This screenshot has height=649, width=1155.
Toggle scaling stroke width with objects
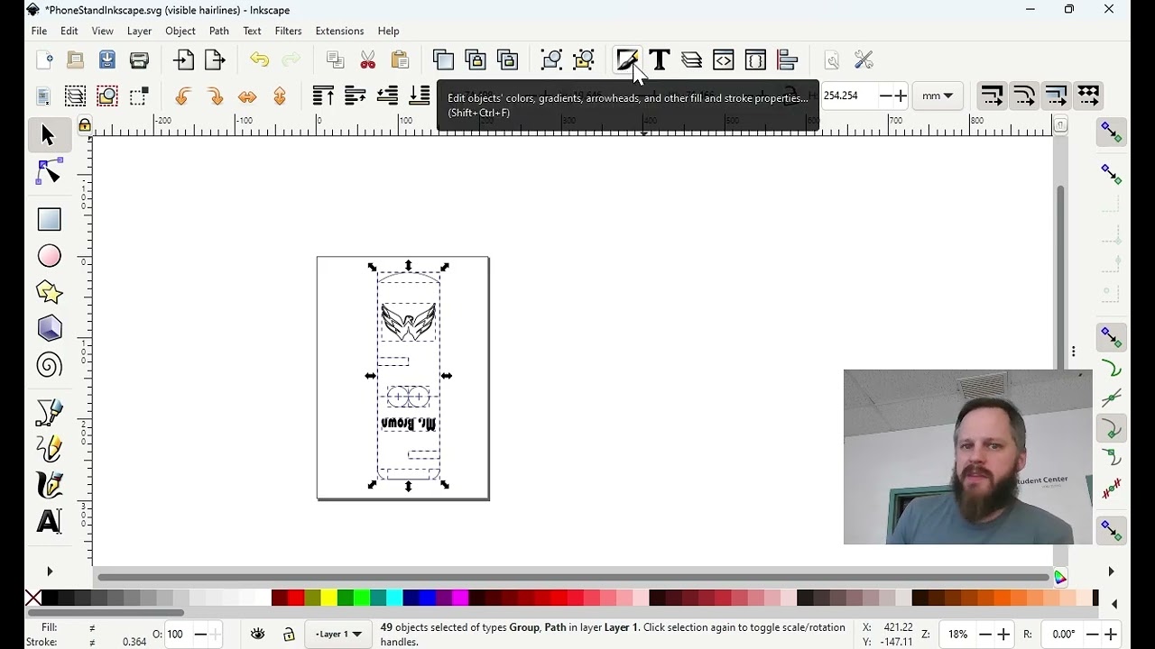(x=992, y=96)
